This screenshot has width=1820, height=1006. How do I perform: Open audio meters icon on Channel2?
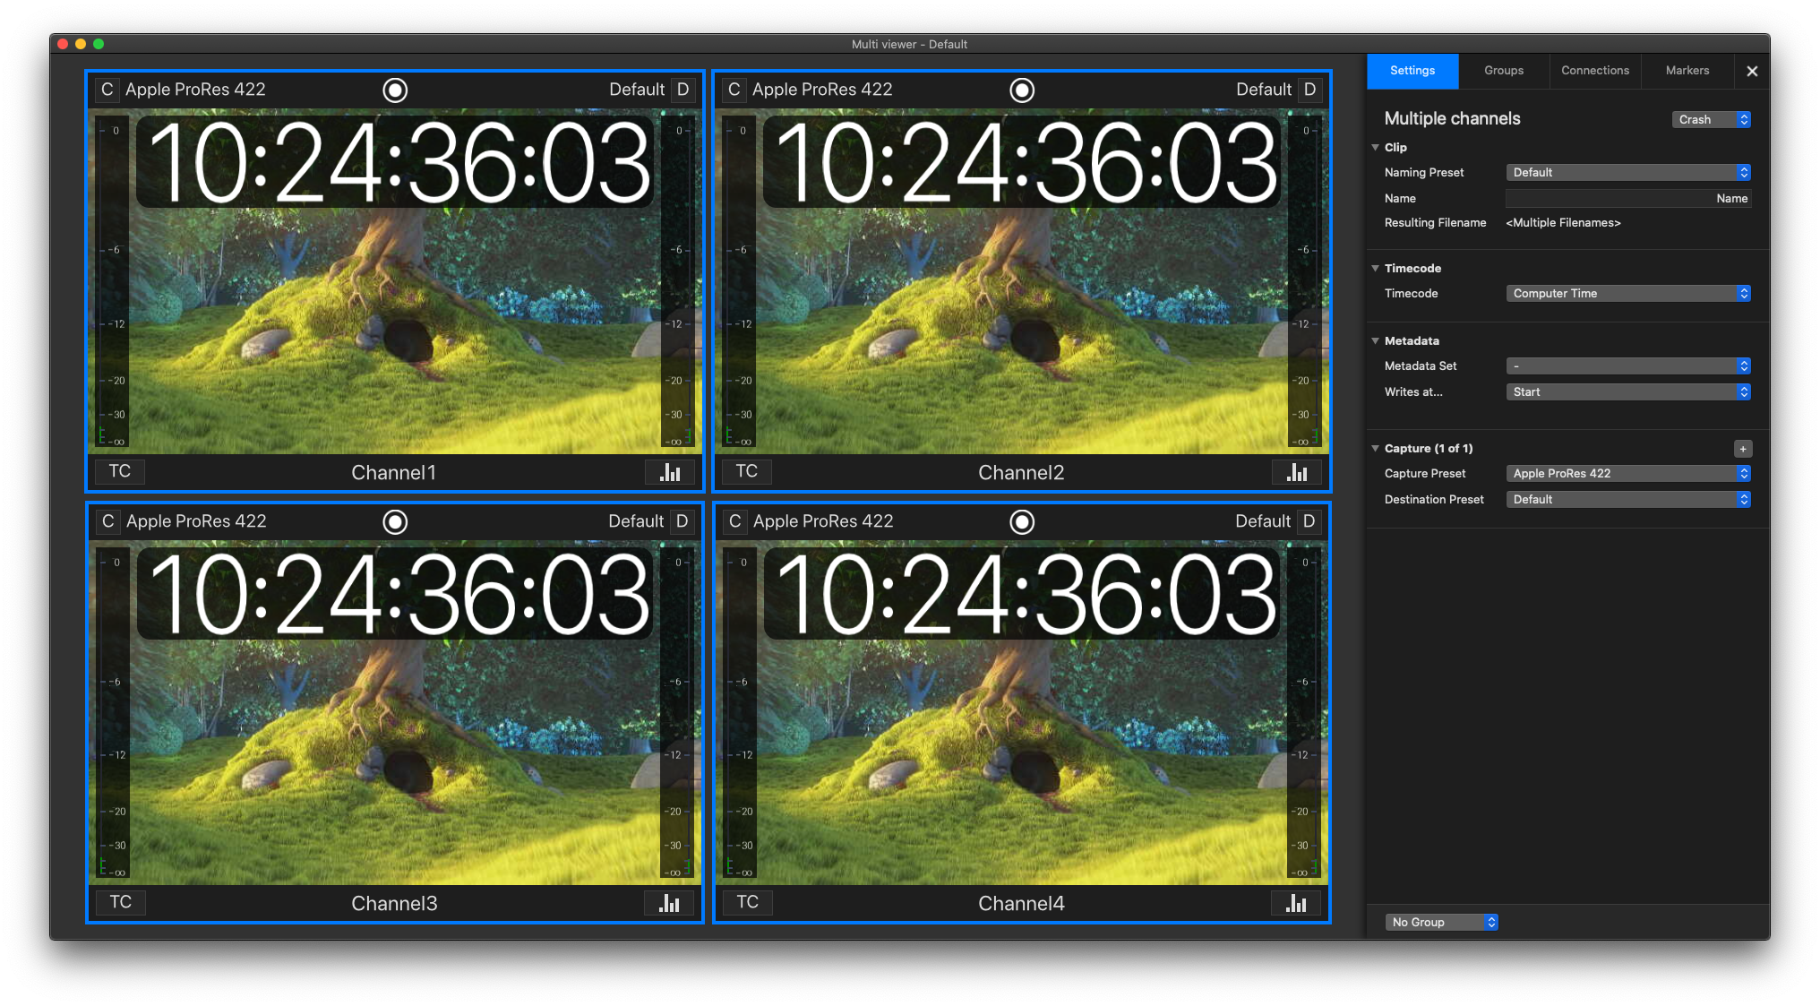pyautogui.click(x=1297, y=472)
